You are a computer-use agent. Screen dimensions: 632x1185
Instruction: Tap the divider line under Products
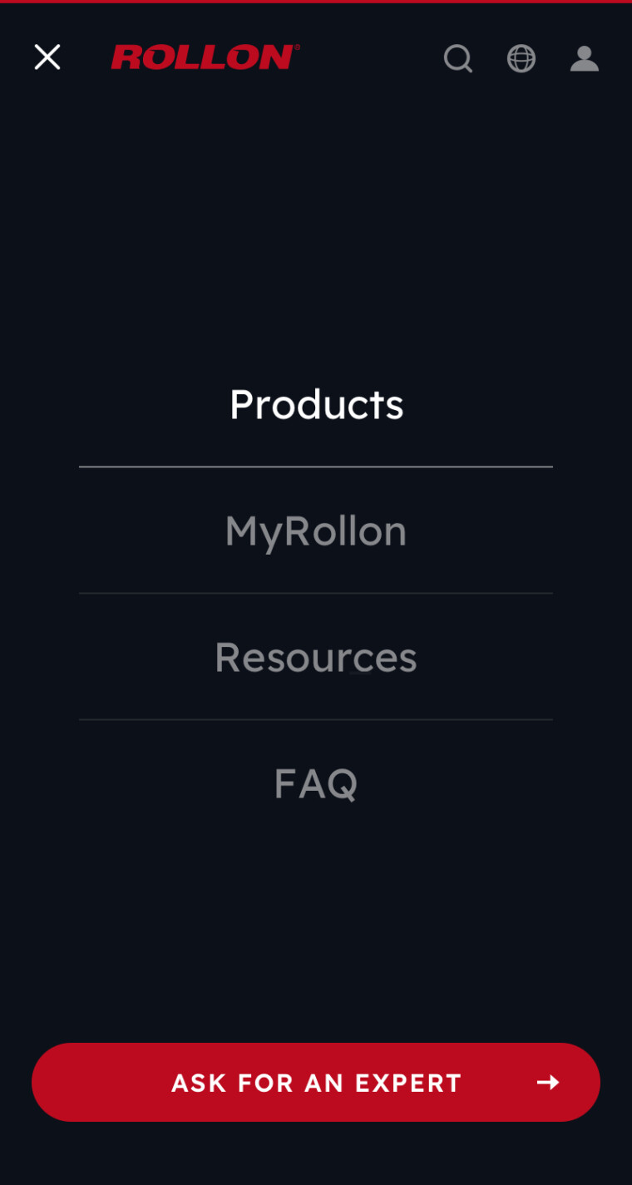(x=316, y=467)
